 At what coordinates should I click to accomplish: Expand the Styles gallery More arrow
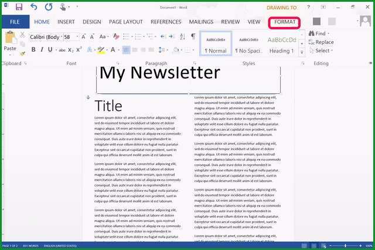302,52
